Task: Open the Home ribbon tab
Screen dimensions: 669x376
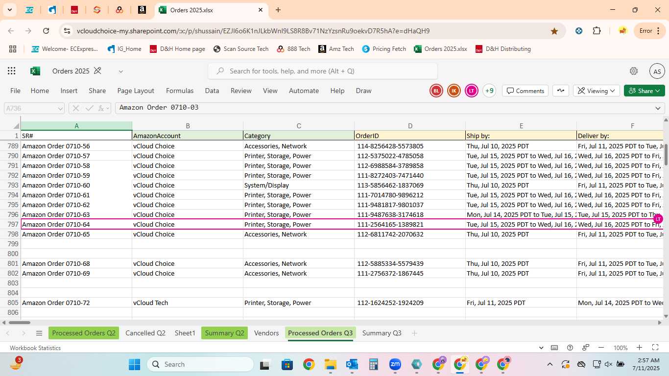Action: click(40, 91)
